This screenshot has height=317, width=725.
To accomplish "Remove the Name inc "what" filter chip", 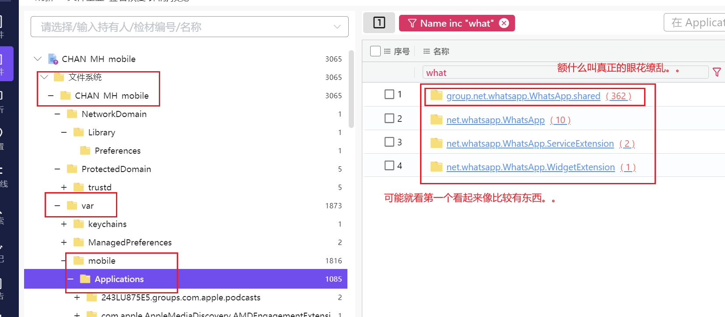I will click(504, 23).
